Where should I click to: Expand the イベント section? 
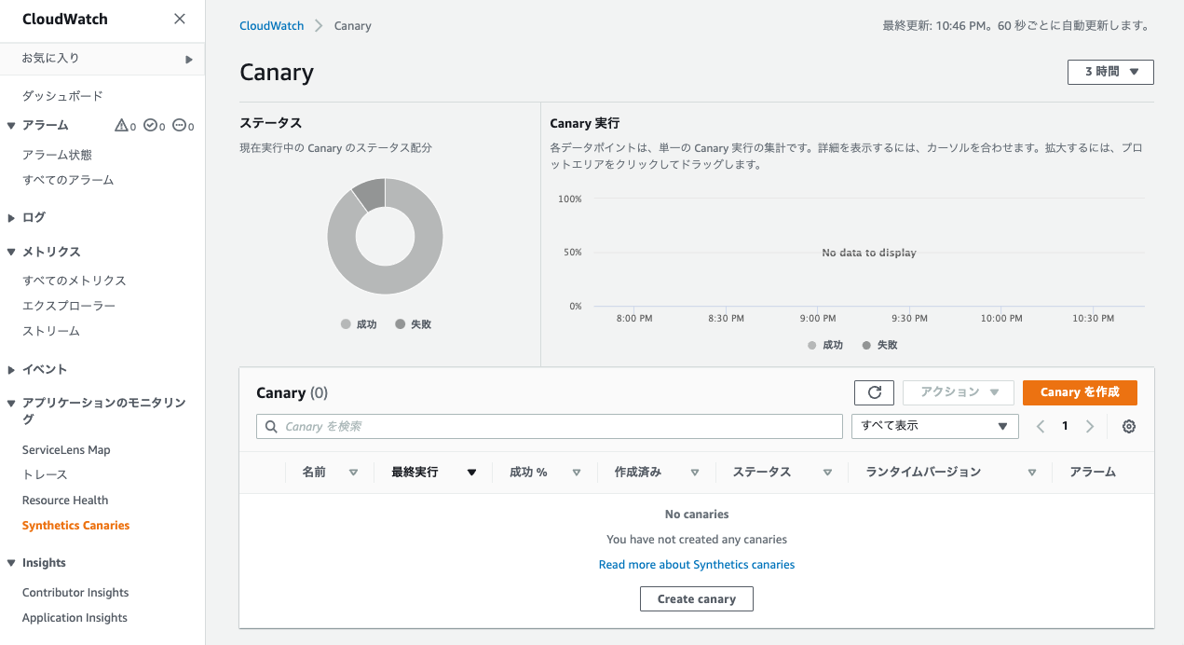tap(11, 369)
